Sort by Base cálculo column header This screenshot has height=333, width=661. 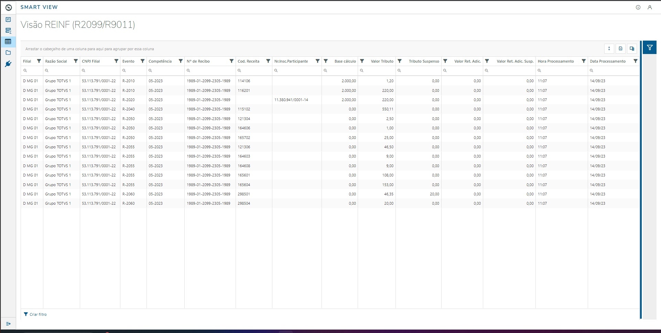(345, 61)
